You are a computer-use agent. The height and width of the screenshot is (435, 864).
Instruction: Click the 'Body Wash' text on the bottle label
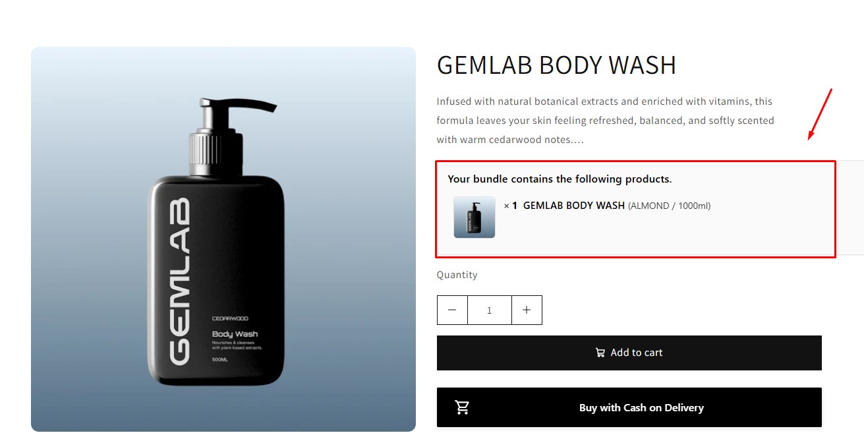235,334
